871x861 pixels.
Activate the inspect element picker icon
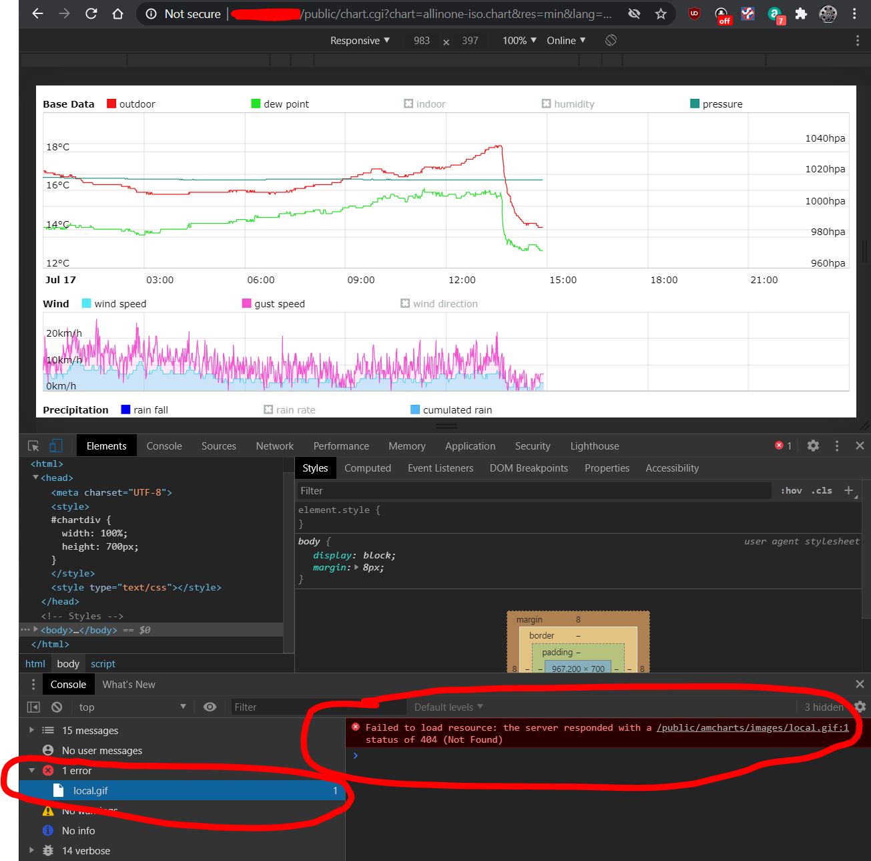33,446
